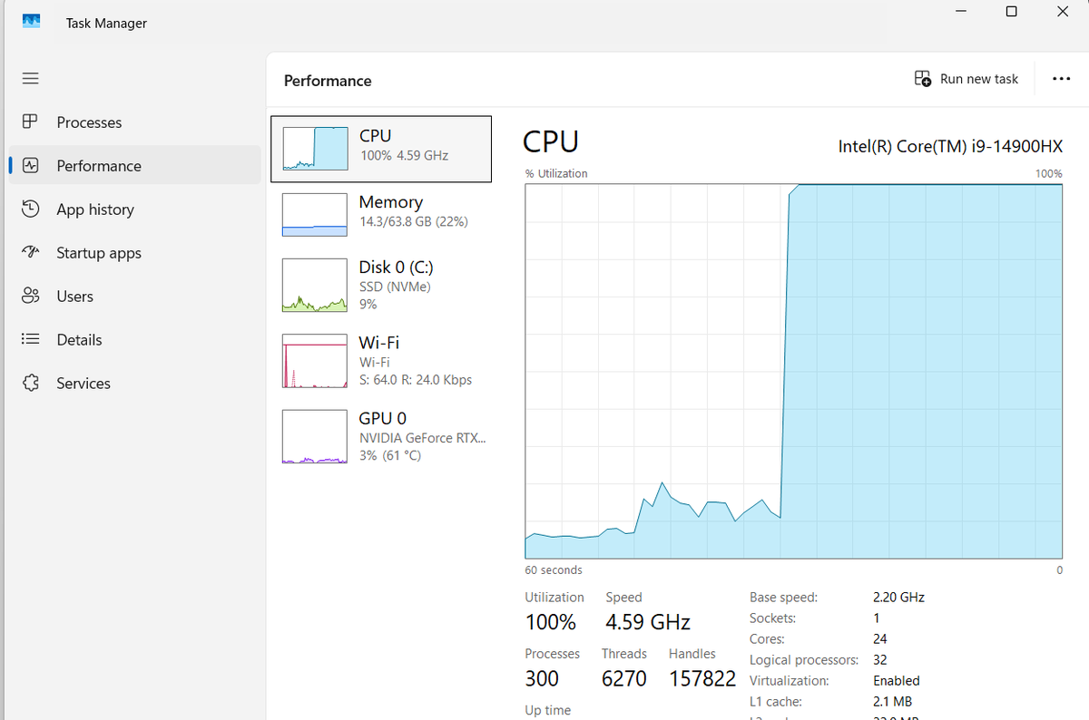Click the Startup apps gauge icon

[31, 252]
